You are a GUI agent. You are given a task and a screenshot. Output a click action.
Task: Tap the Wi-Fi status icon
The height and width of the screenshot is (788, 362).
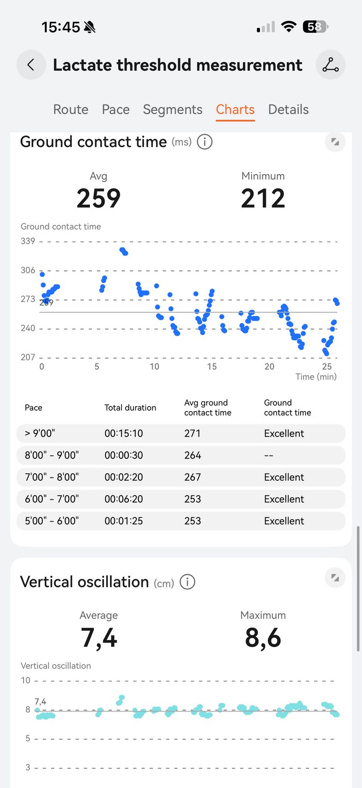point(289,27)
